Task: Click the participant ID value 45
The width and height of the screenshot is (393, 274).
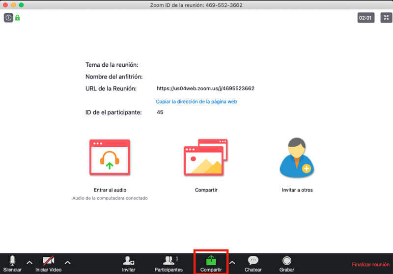Action: (160, 112)
